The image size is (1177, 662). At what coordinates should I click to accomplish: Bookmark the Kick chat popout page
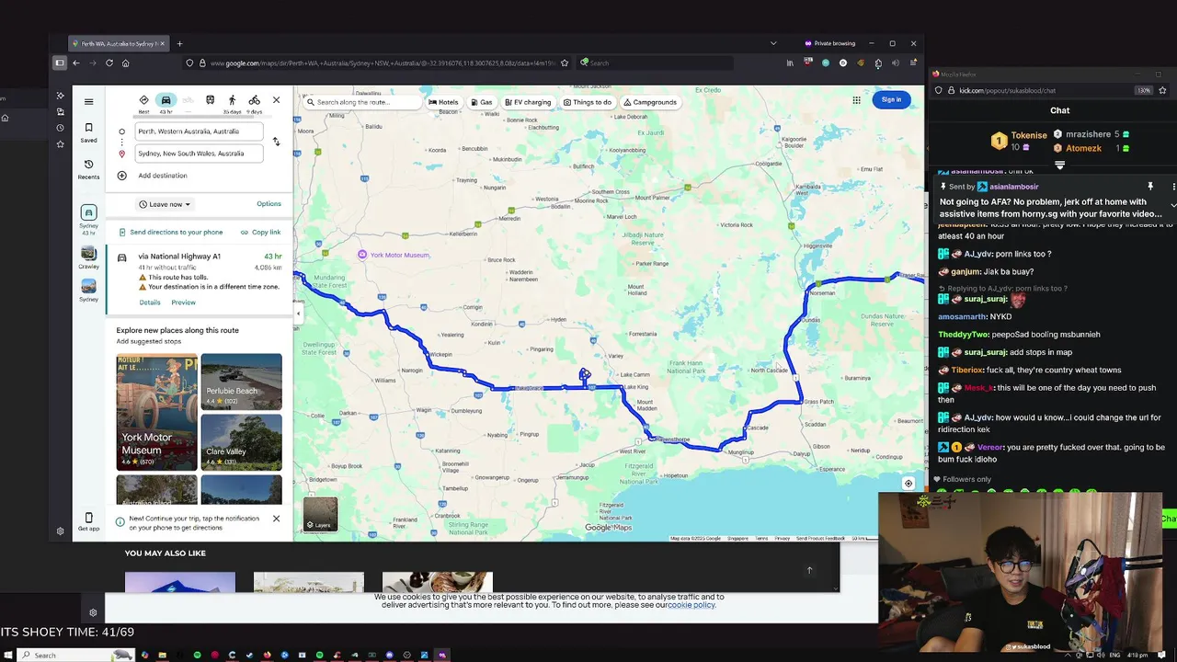click(x=1162, y=90)
